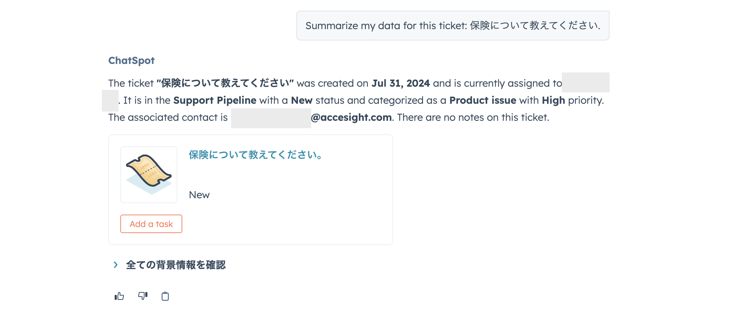Click the New status text in card

click(x=199, y=195)
